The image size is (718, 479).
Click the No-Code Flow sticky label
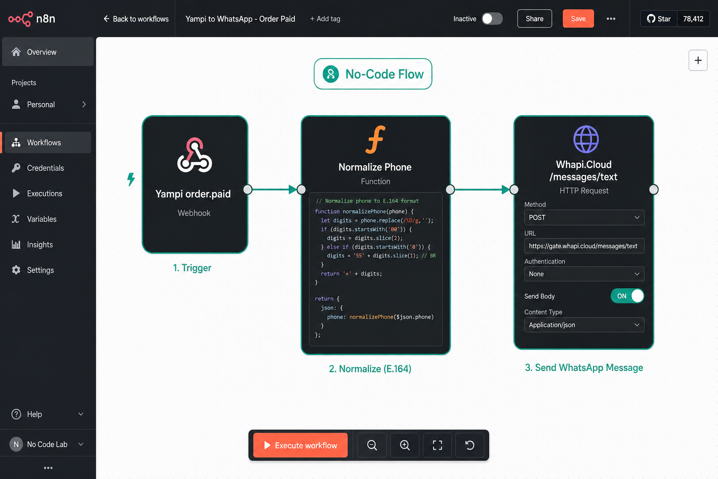click(373, 74)
